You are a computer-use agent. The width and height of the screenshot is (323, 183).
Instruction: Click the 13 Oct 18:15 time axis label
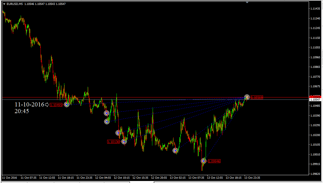pos(234,178)
